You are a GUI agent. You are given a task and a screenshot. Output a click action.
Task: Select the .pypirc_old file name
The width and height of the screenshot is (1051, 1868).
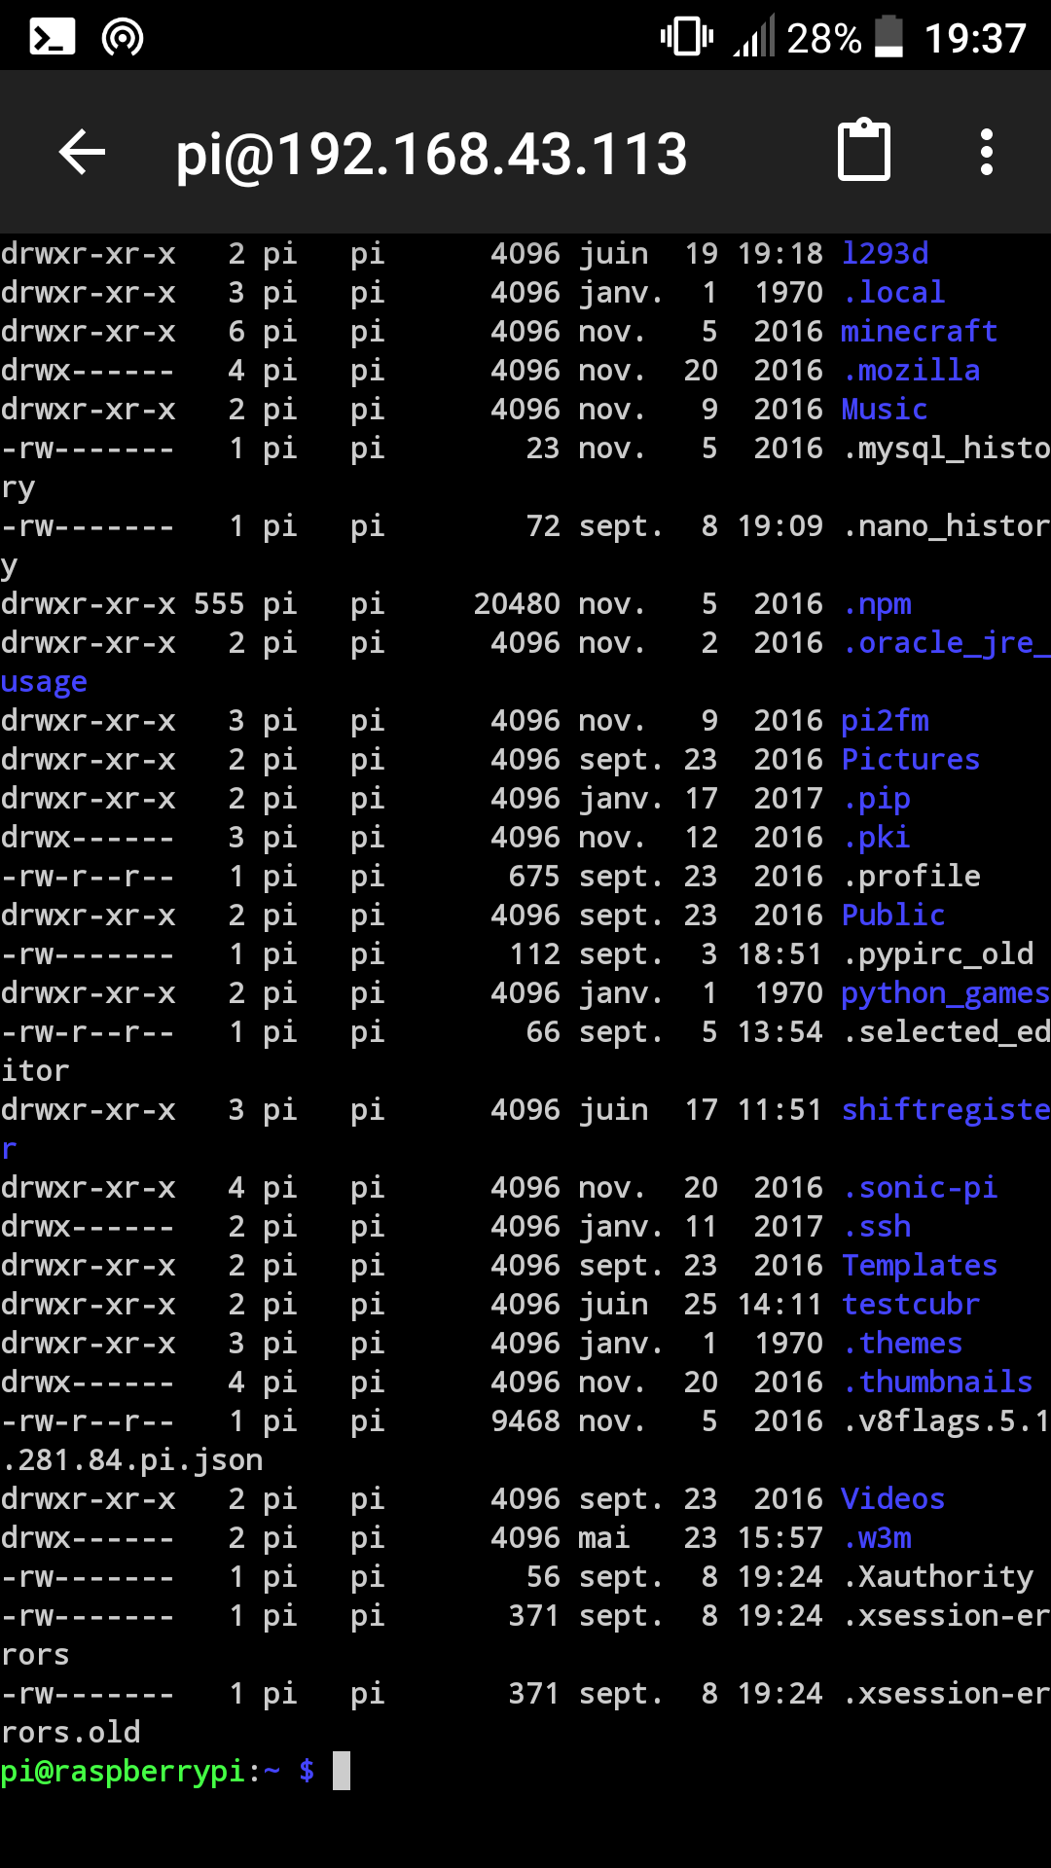937,954
